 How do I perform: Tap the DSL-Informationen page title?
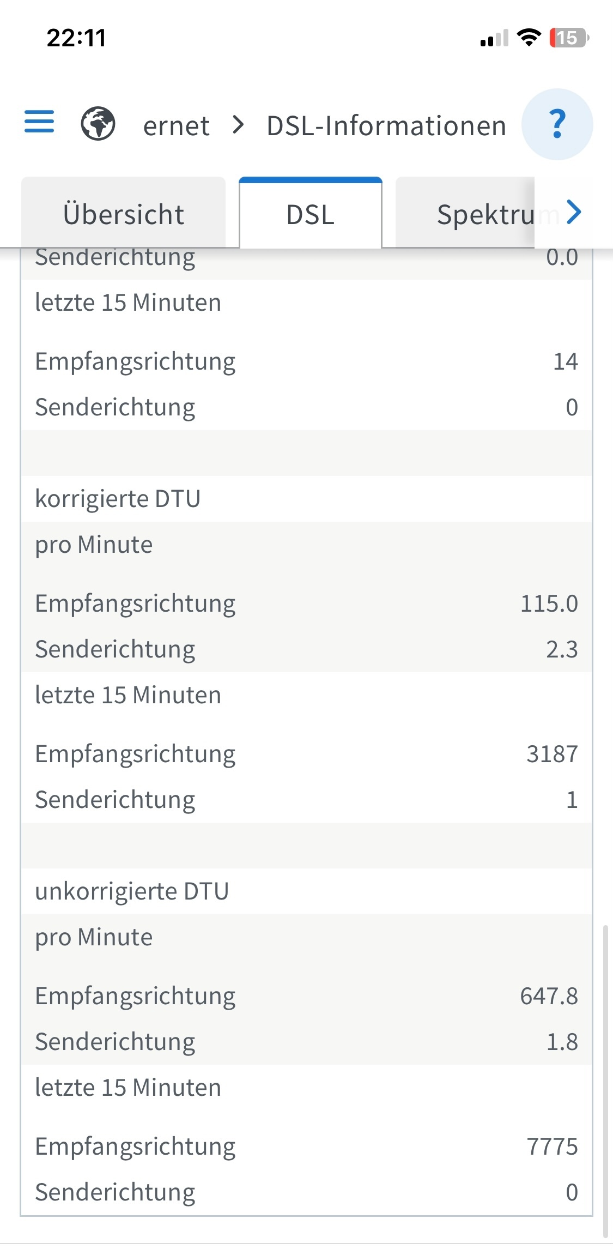(x=386, y=126)
